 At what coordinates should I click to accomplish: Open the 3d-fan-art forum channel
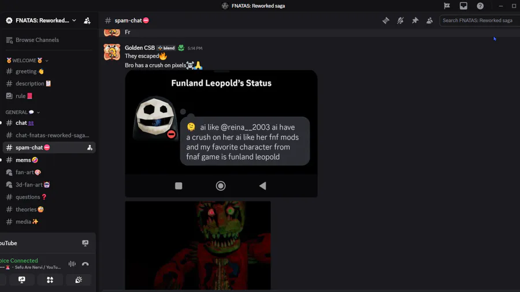pyautogui.click(x=49, y=185)
